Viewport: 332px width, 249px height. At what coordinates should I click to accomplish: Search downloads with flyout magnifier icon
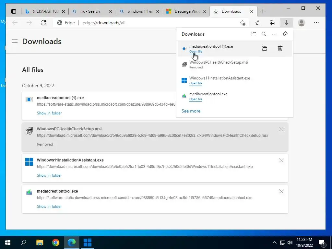[264, 34]
